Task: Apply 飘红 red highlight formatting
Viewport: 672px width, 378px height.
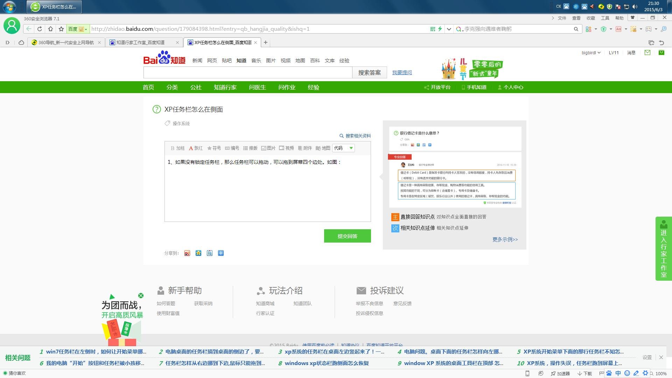Action: (195, 148)
